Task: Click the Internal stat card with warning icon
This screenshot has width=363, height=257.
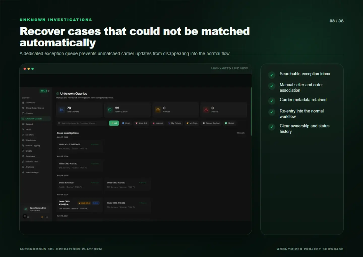Action: pyautogui.click(x=224, y=110)
